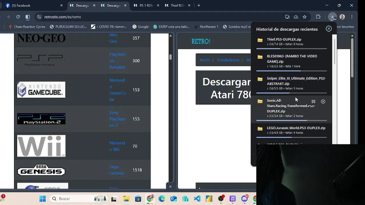Click the Wii logo image
The height and width of the screenshot is (205, 365).
[x=41, y=146]
